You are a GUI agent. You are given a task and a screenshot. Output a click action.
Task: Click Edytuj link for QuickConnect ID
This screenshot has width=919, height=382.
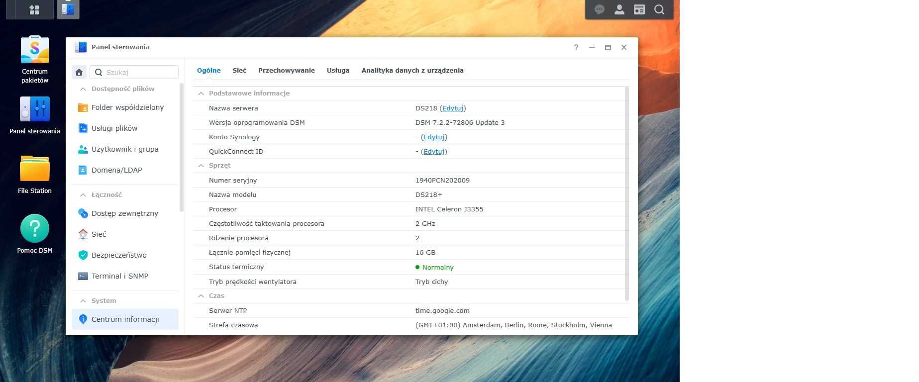[434, 151]
